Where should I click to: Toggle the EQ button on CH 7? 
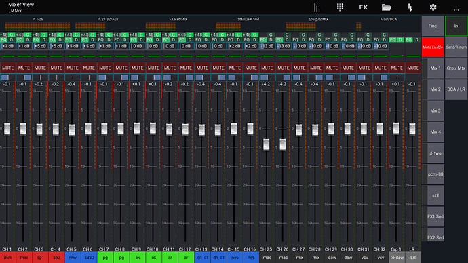tap(100, 40)
